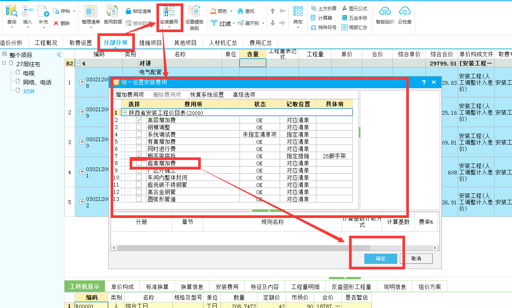Click the 设置模板类别 icon
Viewport: 512px width, 308px height.
(194, 11)
